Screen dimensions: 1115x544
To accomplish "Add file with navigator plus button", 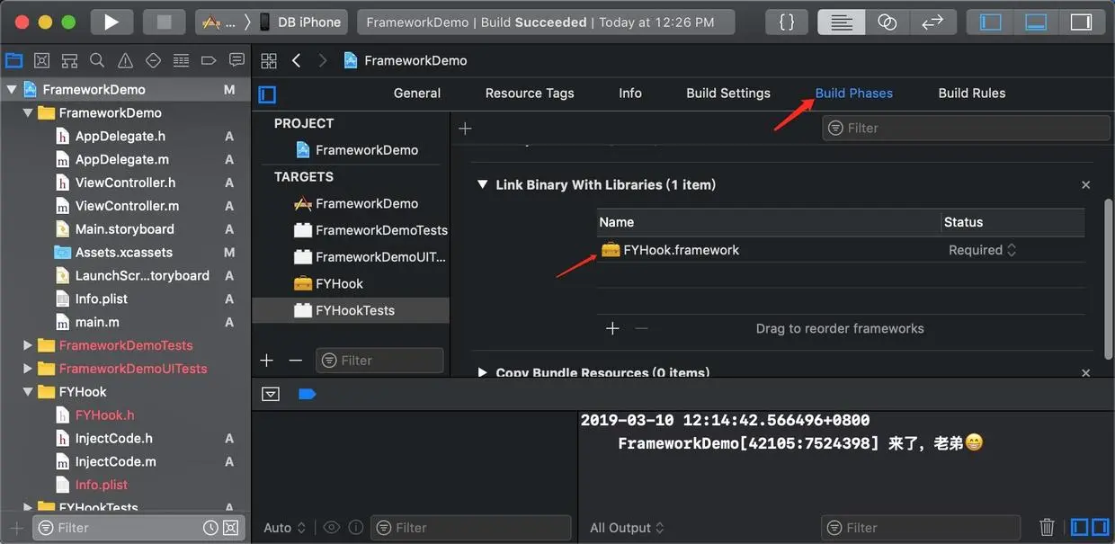I will [x=15, y=528].
